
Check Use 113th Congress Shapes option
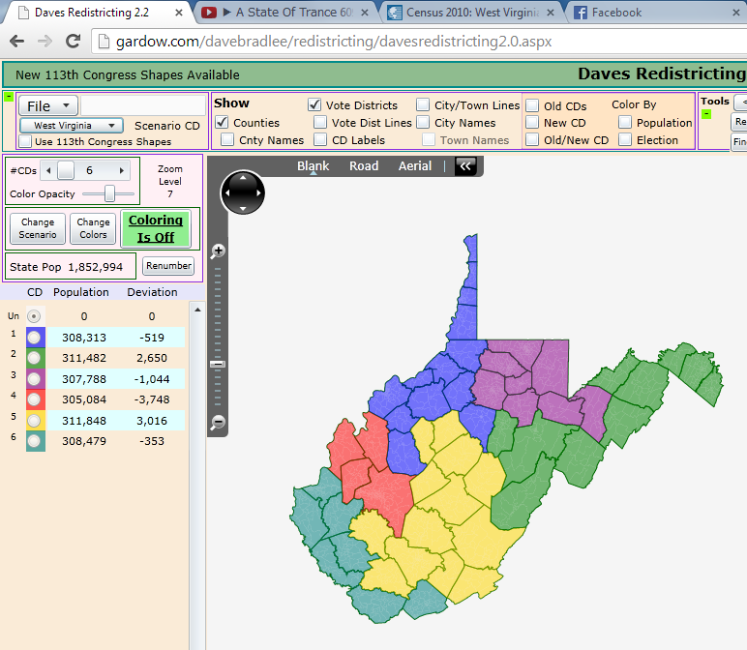point(26,141)
